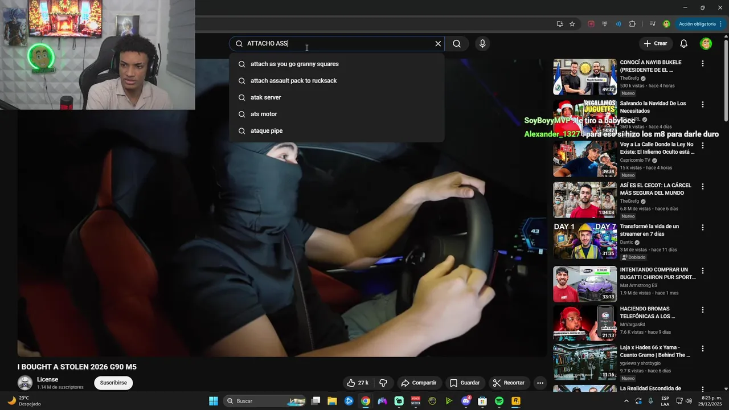Open options menu for CECOT video
The width and height of the screenshot is (729, 410).
[x=703, y=186]
